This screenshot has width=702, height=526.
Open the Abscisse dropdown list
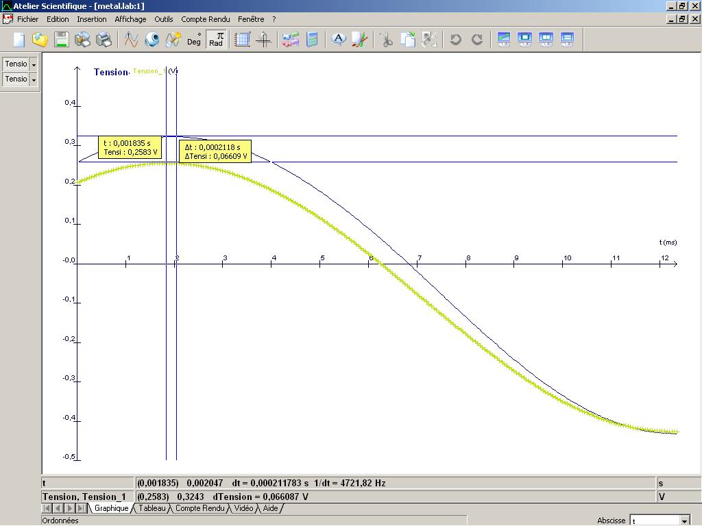pyautogui.click(x=684, y=521)
